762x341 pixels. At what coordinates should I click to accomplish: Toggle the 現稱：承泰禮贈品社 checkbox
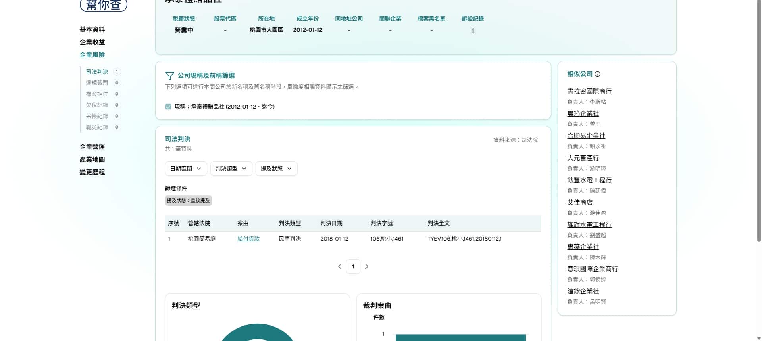[x=168, y=107]
